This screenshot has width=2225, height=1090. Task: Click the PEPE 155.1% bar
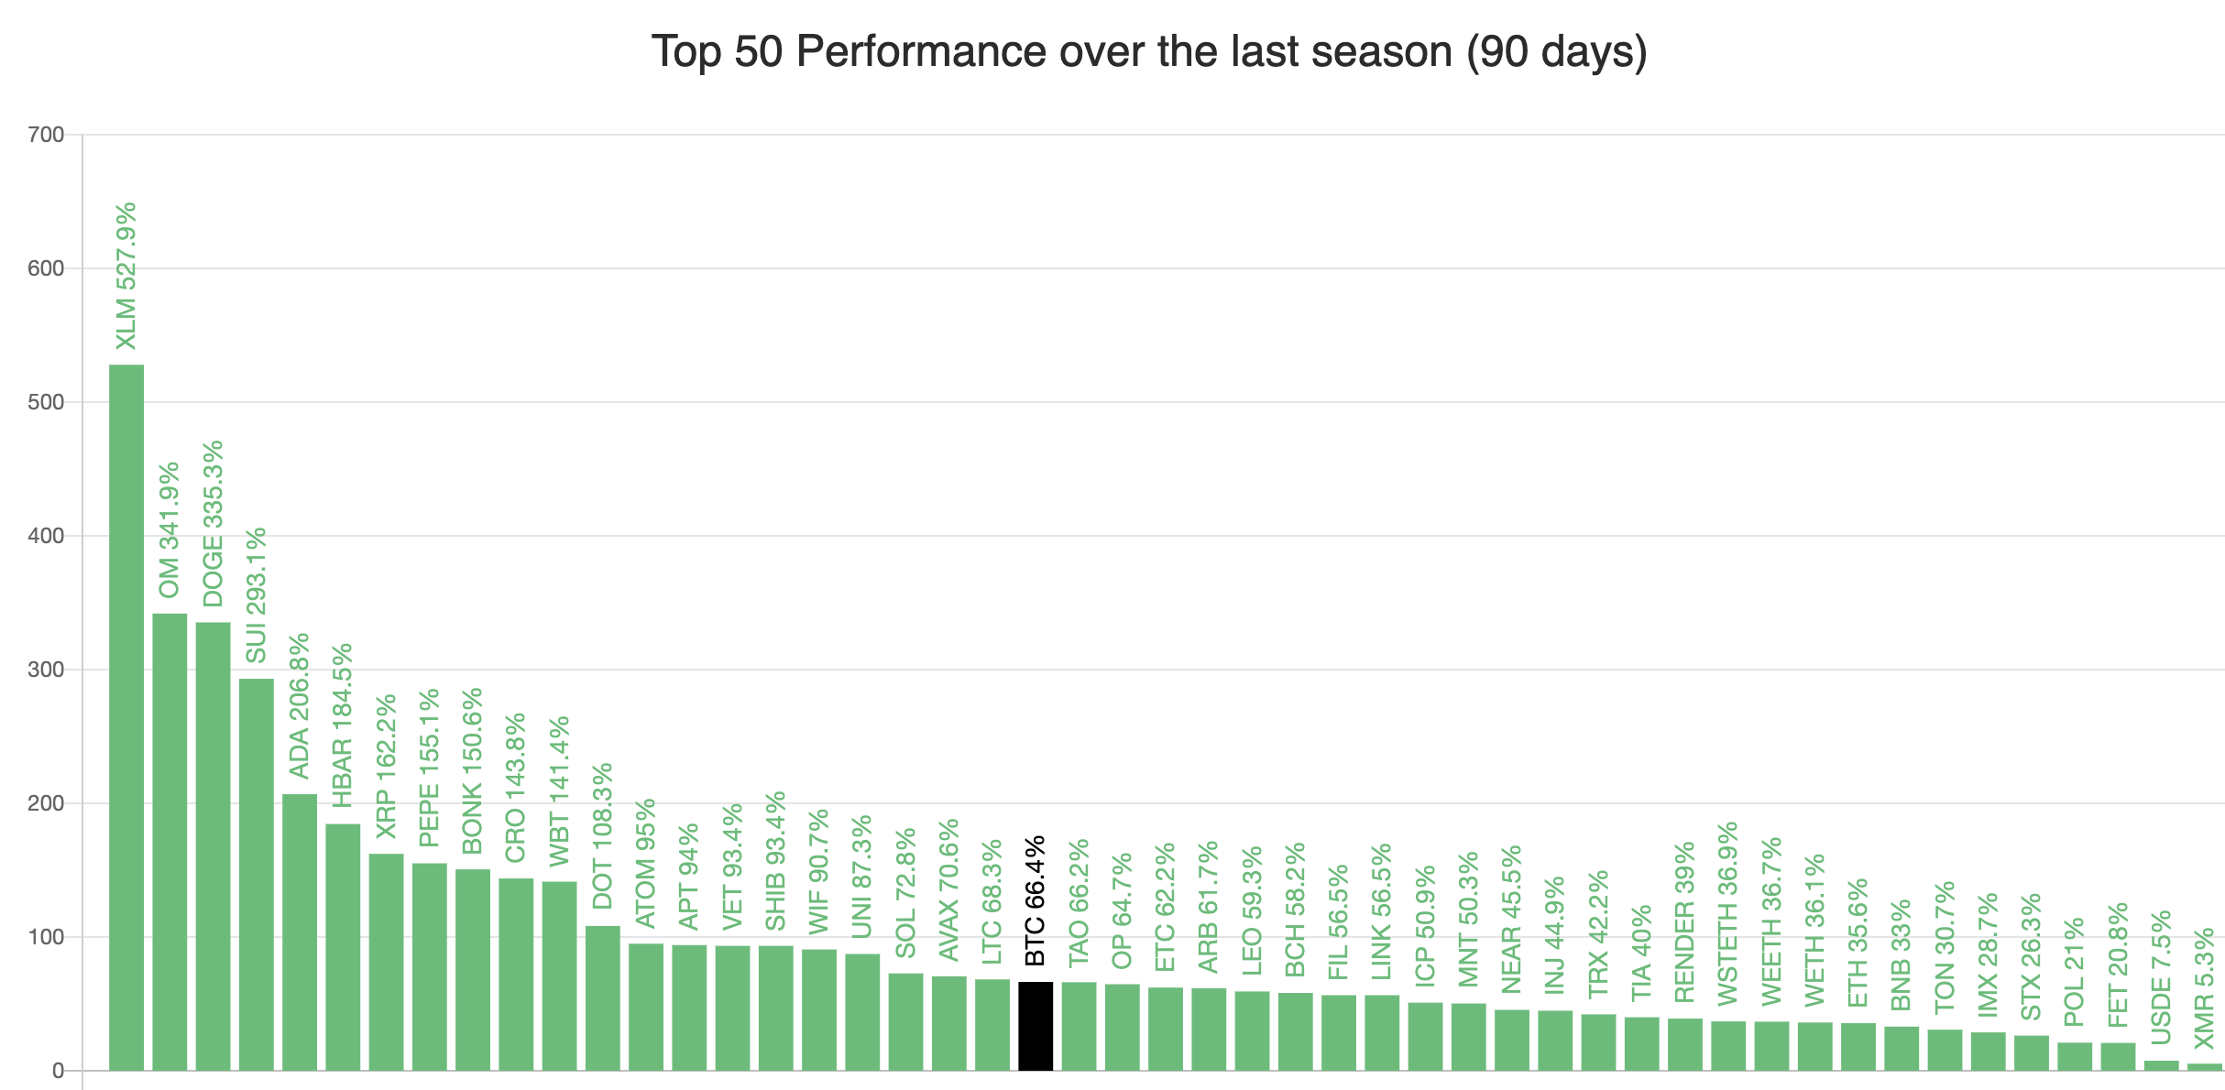coord(430,967)
